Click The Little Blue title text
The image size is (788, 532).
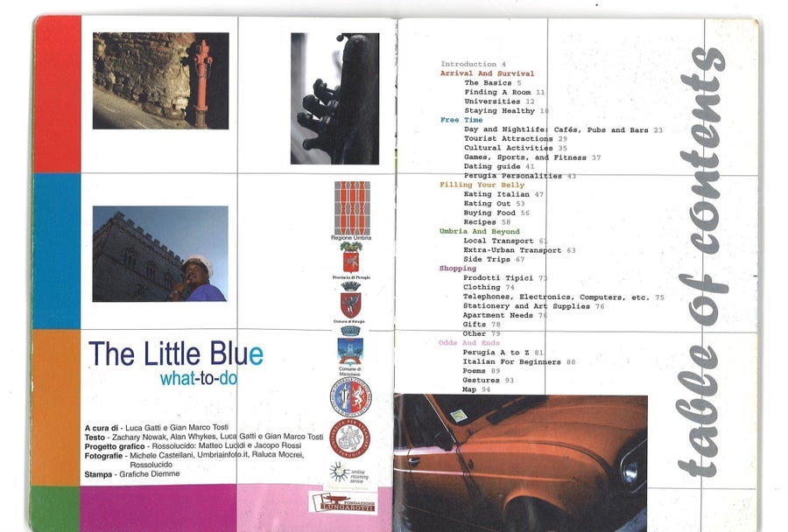(x=175, y=353)
